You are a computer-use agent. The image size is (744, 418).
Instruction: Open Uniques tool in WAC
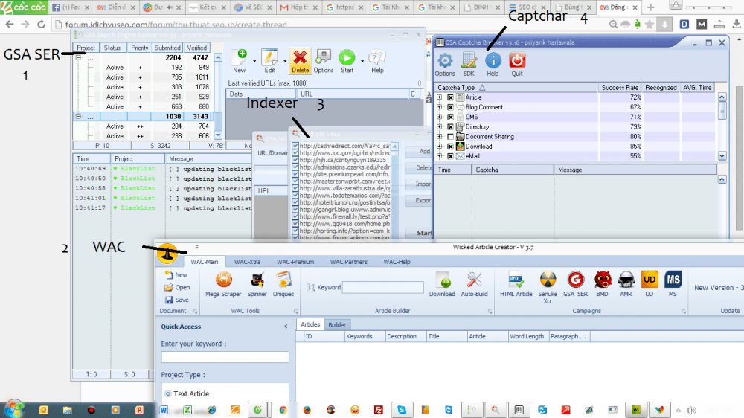click(x=283, y=280)
